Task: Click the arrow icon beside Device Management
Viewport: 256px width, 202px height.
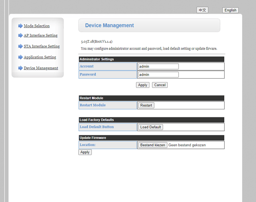Action: 20,68
